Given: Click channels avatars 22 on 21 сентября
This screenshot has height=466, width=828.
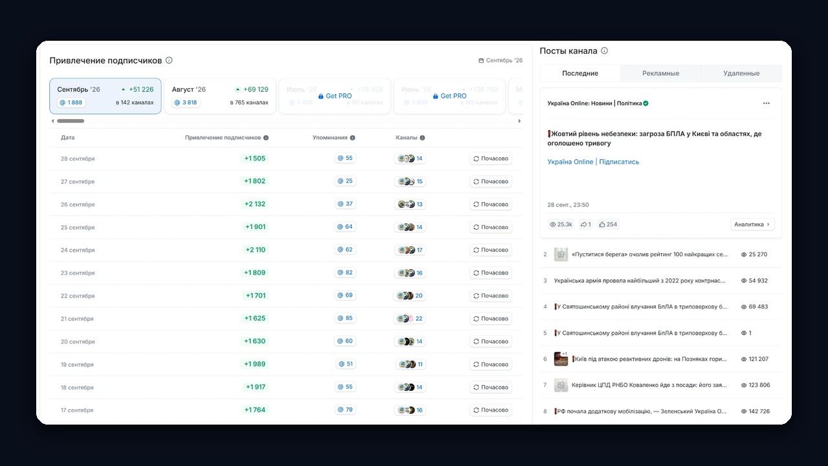Looking at the screenshot, I should (409, 318).
